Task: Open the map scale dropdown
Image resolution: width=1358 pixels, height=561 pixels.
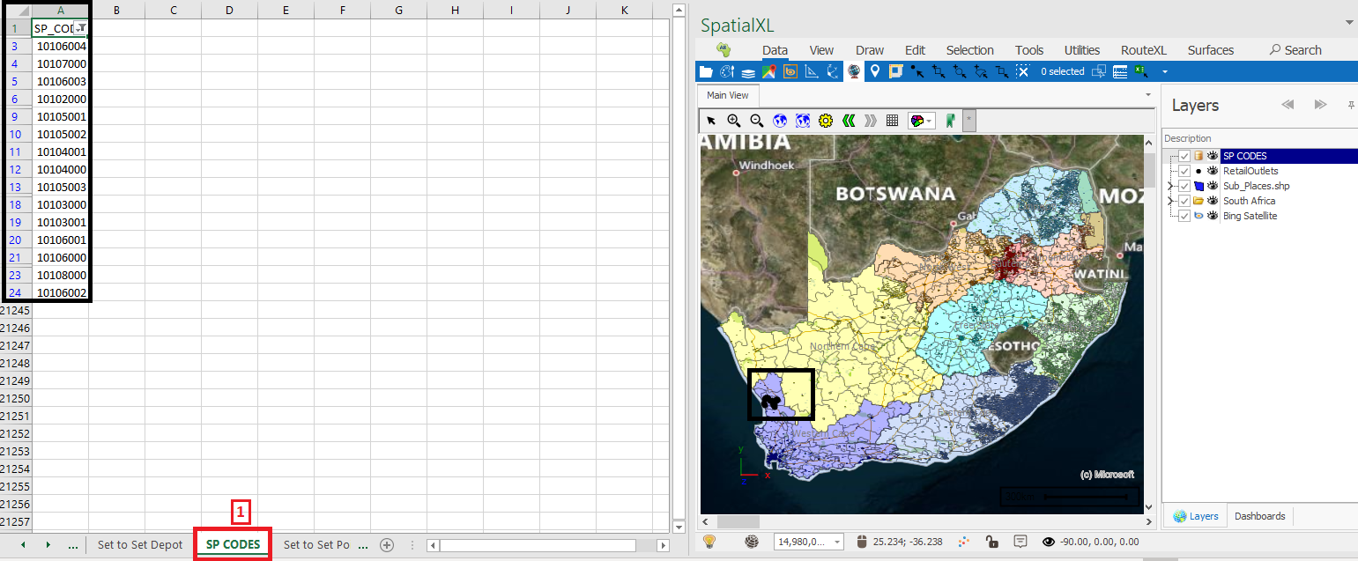Action: click(x=836, y=543)
